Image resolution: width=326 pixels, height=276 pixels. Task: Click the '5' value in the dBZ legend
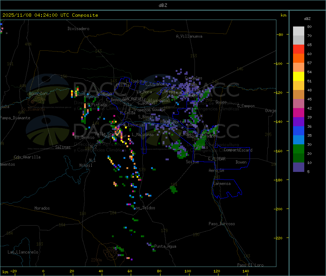point(308,172)
